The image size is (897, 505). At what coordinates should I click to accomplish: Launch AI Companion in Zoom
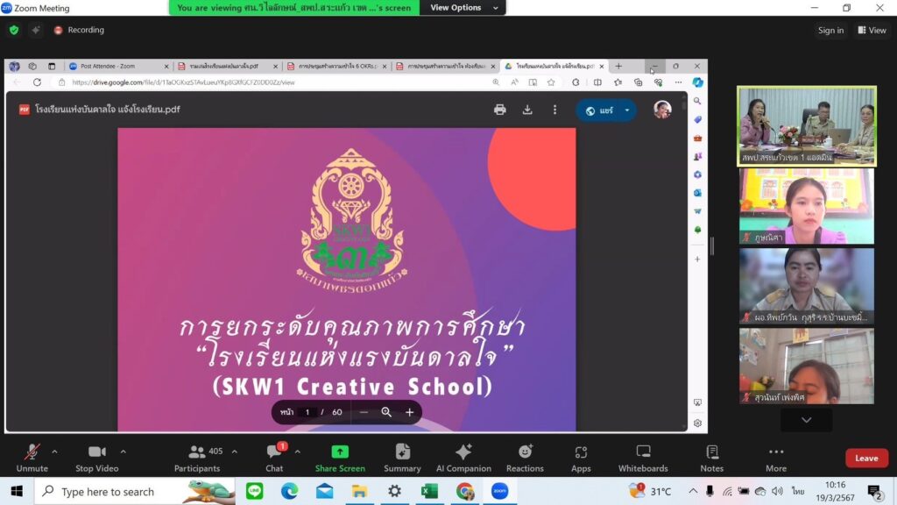(463, 458)
